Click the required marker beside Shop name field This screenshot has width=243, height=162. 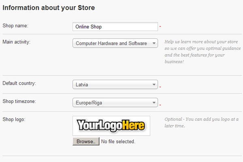(x=160, y=27)
